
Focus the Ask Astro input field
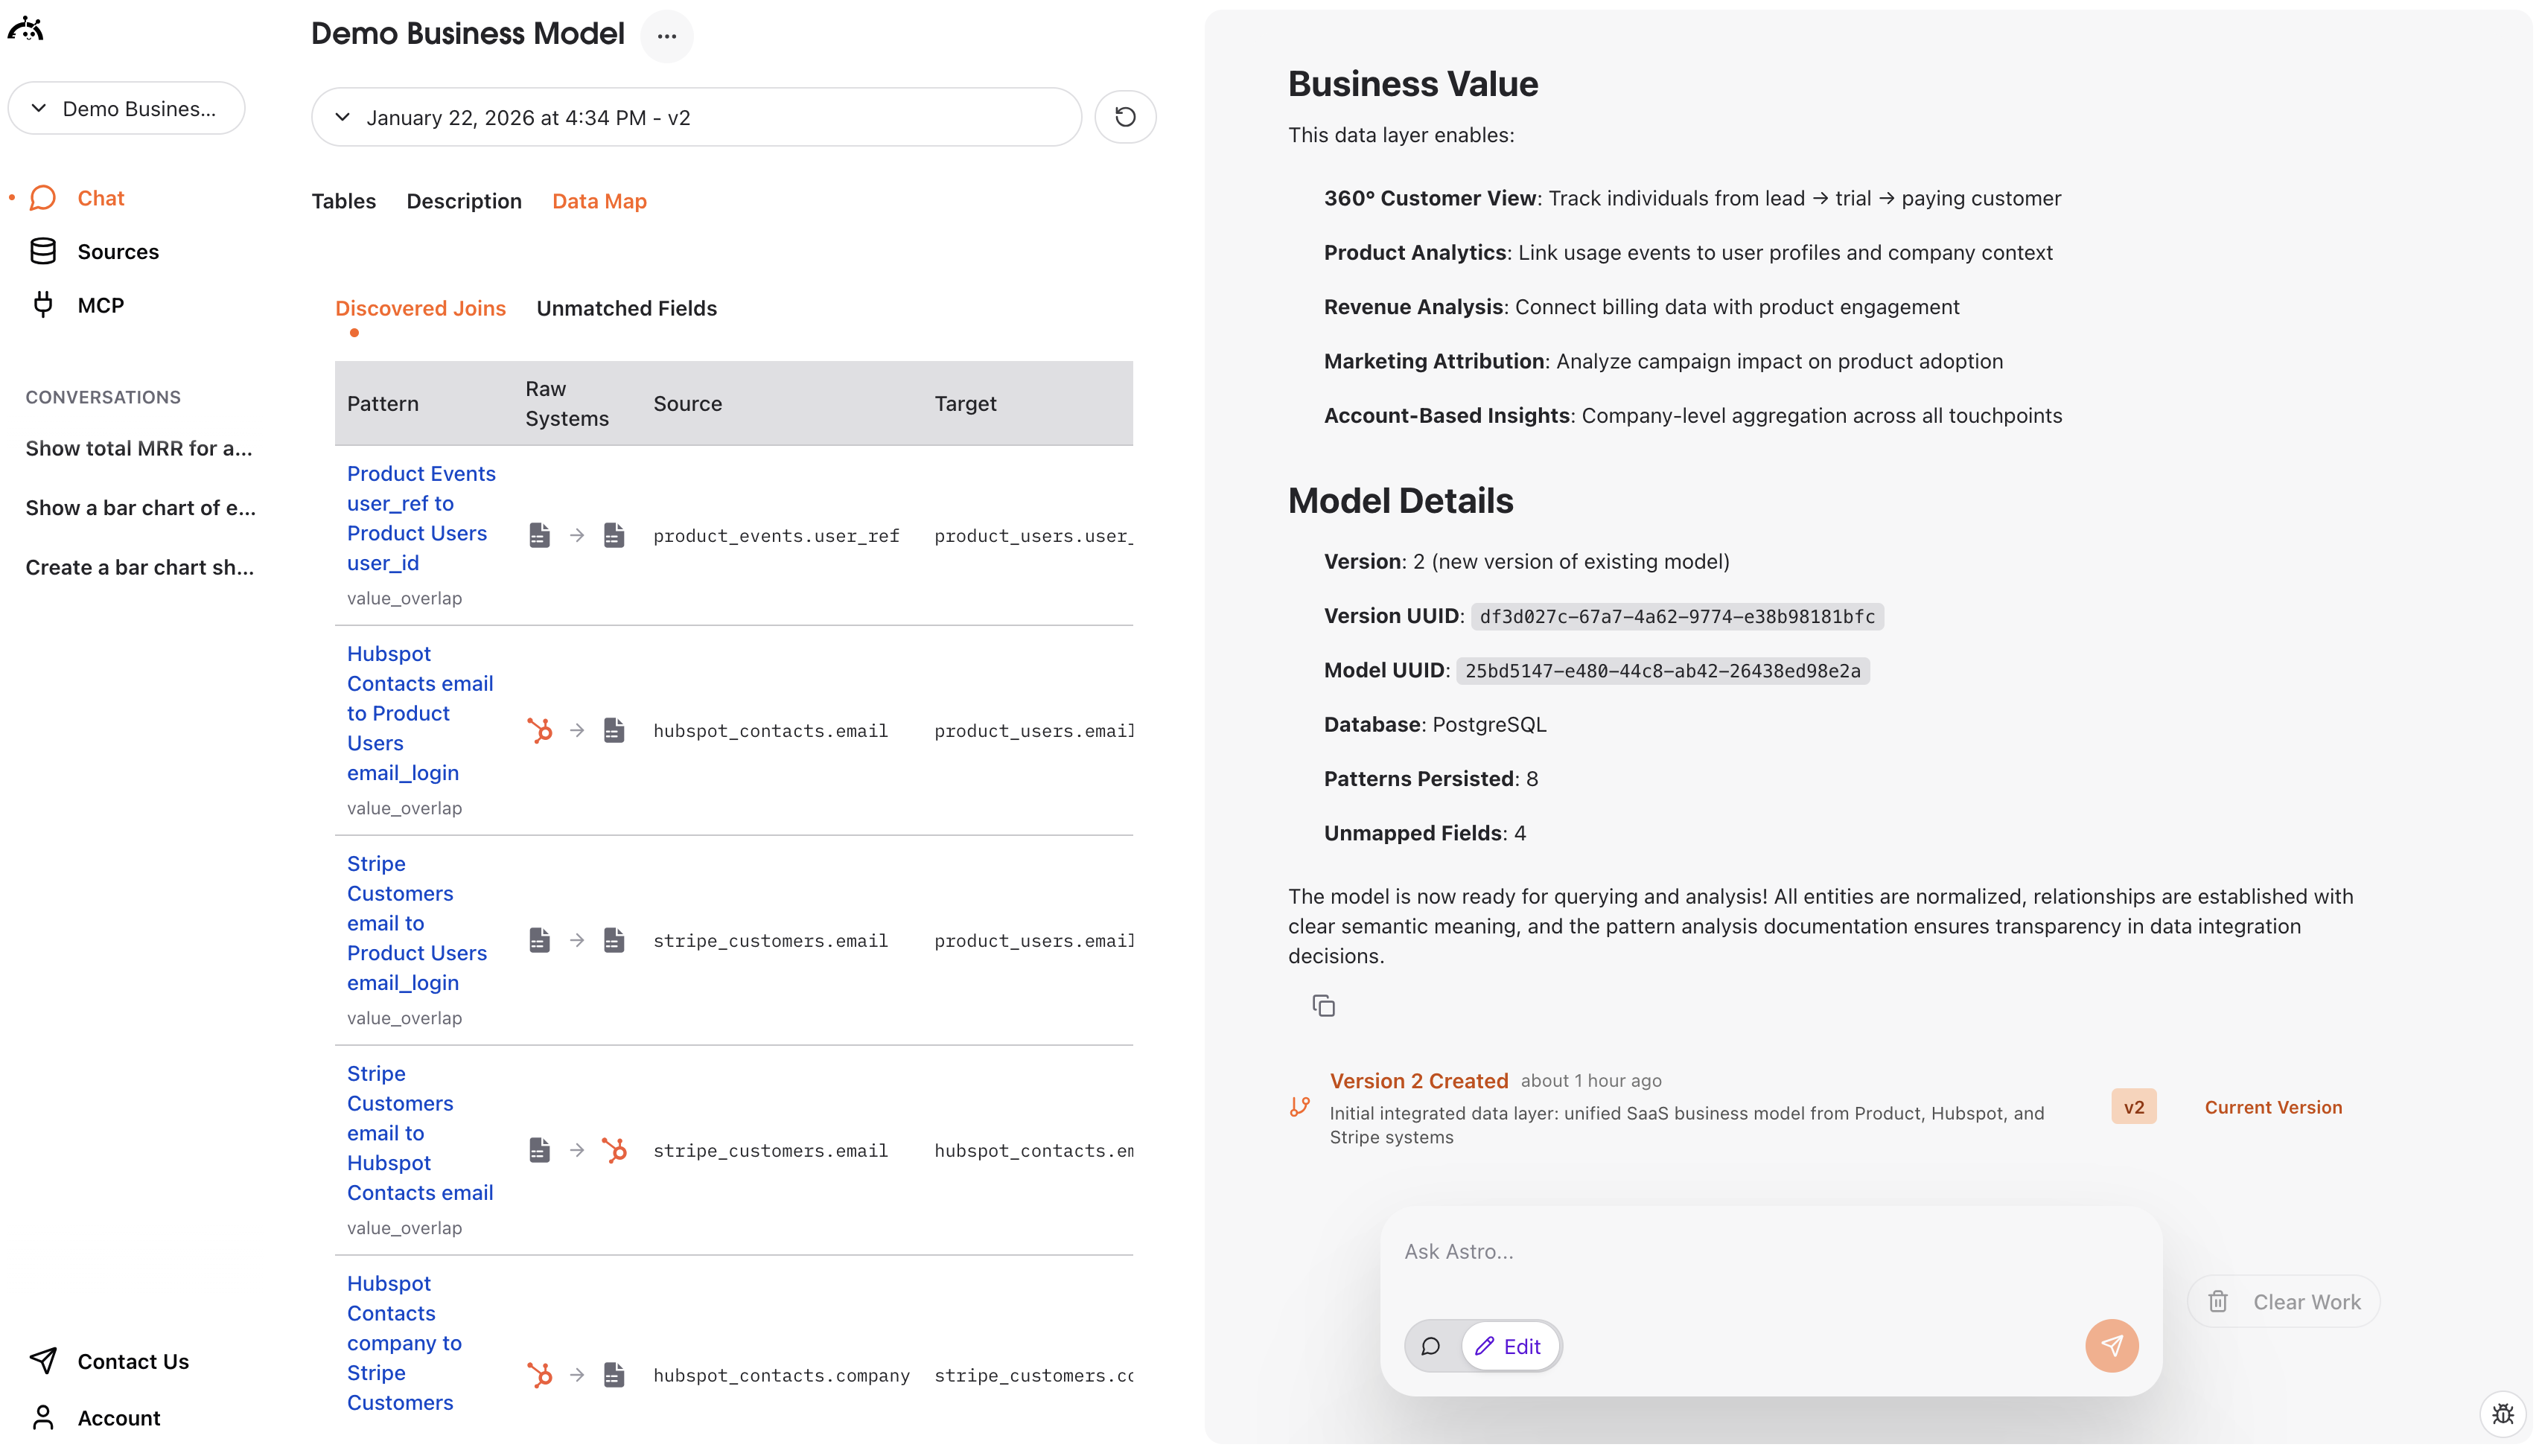click(x=1770, y=1251)
